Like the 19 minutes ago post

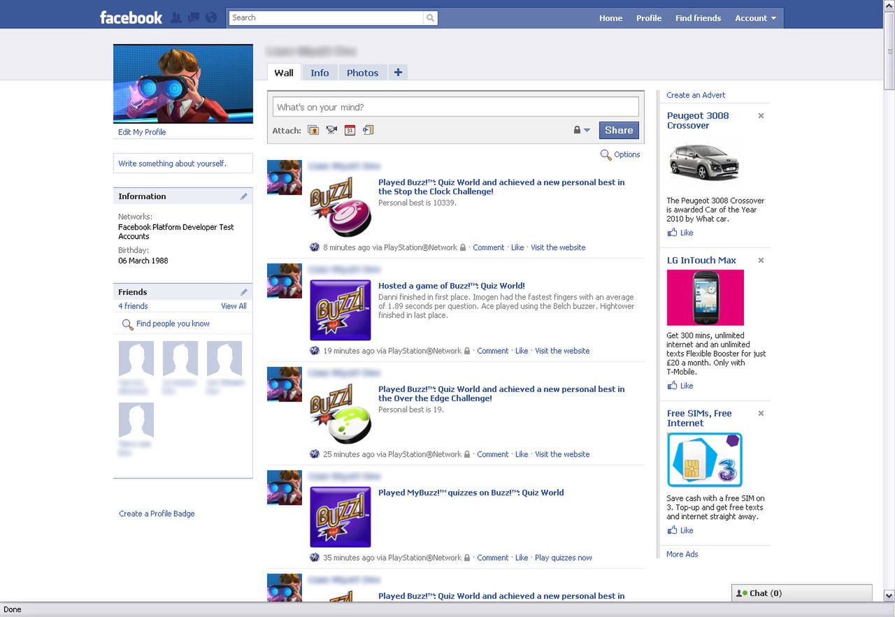click(522, 351)
